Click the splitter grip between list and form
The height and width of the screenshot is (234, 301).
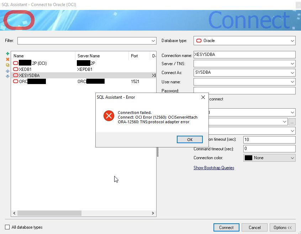(x=158, y=152)
